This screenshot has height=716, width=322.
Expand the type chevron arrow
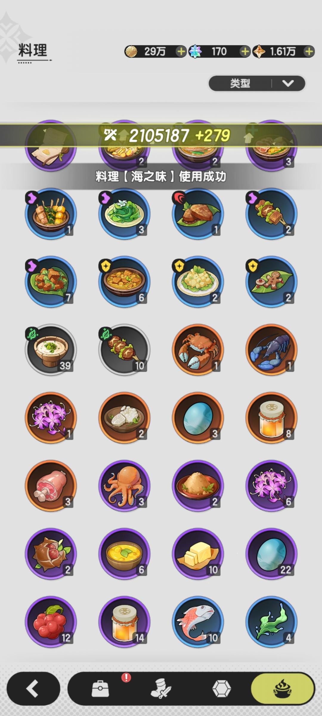(x=288, y=83)
